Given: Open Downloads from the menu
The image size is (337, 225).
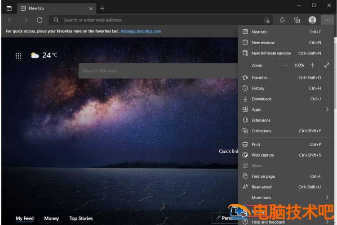Looking at the screenshot, I should [x=286, y=99].
